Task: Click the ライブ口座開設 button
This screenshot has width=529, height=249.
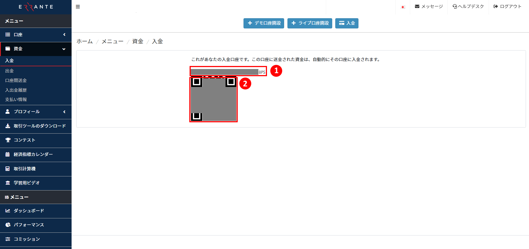Action: point(310,23)
